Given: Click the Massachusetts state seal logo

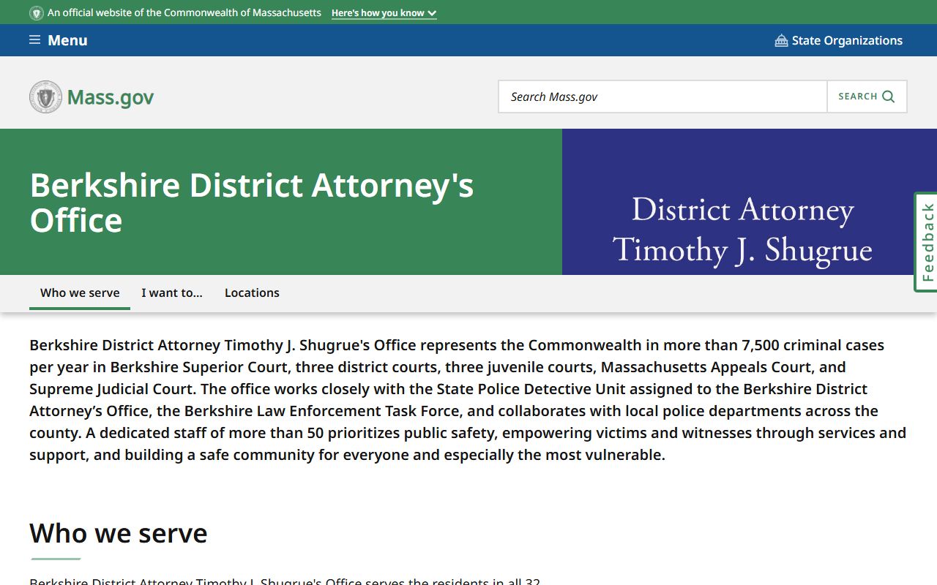Looking at the screenshot, I should pos(45,97).
